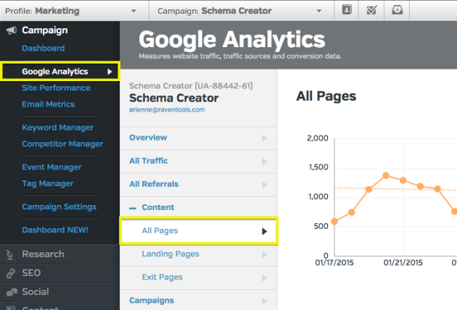Open the Campaigns report
This screenshot has width=457, height=310.
pos(198,301)
